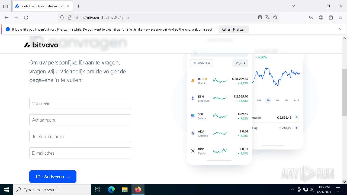Select the Trade the Future Bitvavo tab
The width and height of the screenshot is (347, 195).
coord(42,6)
